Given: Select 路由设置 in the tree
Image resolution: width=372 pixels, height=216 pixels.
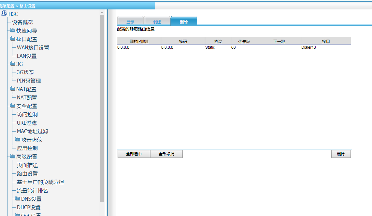Looking at the screenshot, I should point(27,174).
